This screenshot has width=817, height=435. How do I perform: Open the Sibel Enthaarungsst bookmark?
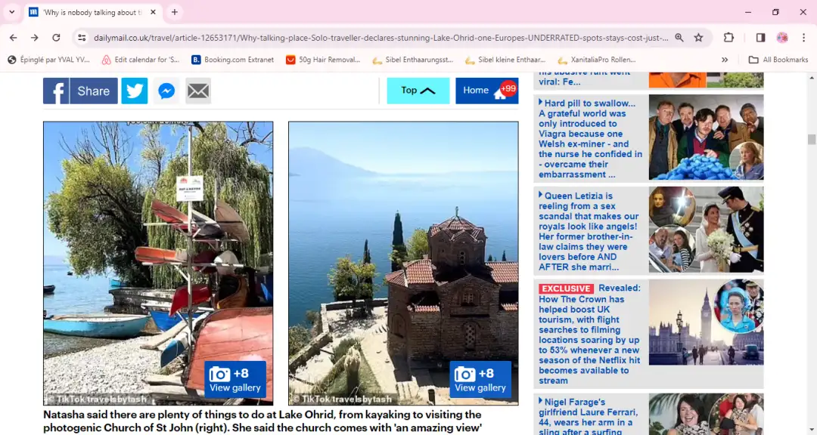[413, 60]
